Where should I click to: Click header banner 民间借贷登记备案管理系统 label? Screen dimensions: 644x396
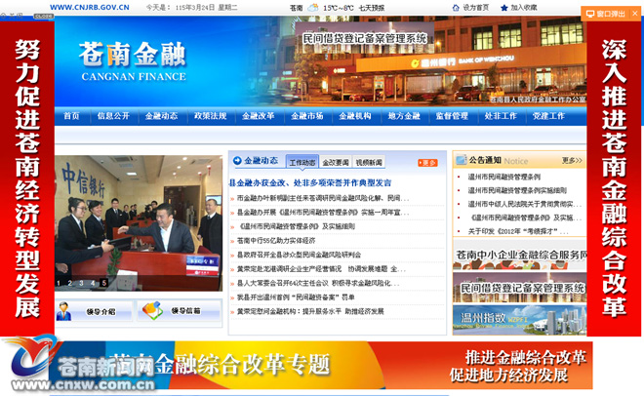(x=365, y=39)
